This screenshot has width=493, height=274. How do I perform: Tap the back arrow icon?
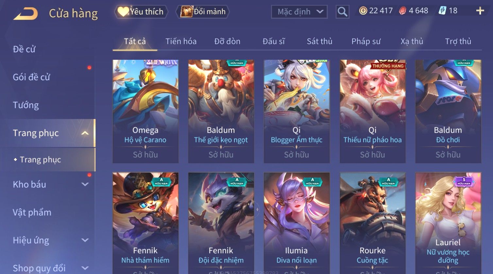tap(25, 14)
